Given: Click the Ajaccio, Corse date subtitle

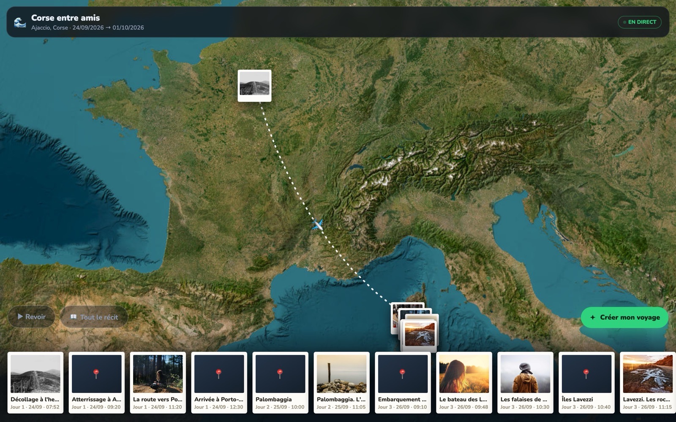Looking at the screenshot, I should (87, 27).
